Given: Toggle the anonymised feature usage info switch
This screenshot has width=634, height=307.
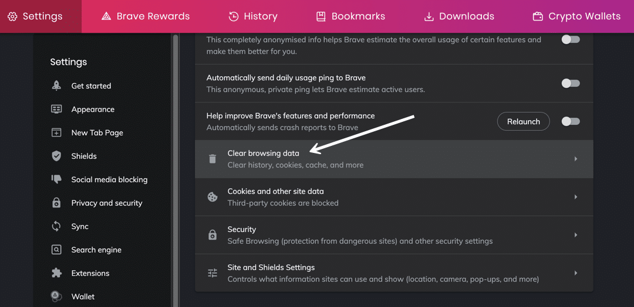Looking at the screenshot, I should [x=571, y=39].
